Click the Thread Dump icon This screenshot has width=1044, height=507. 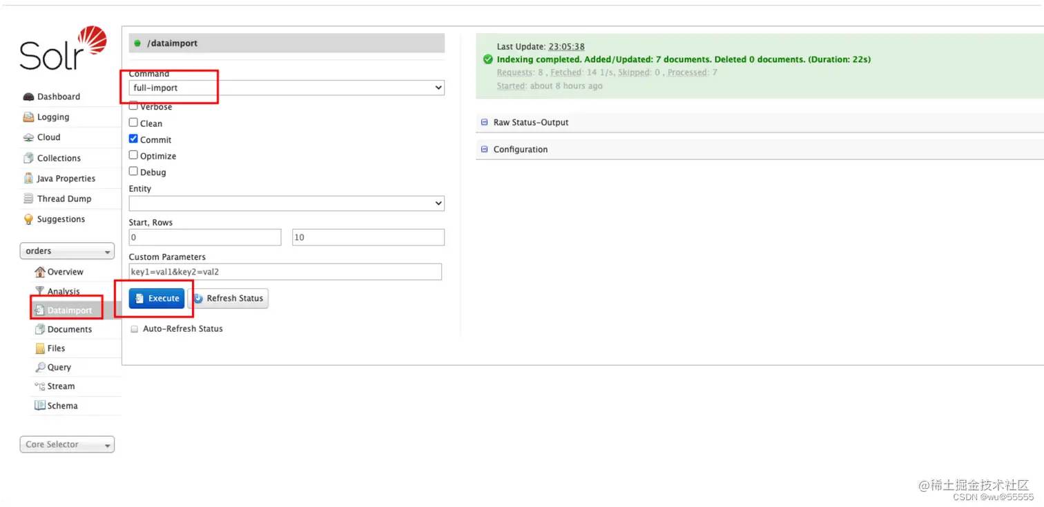point(28,199)
